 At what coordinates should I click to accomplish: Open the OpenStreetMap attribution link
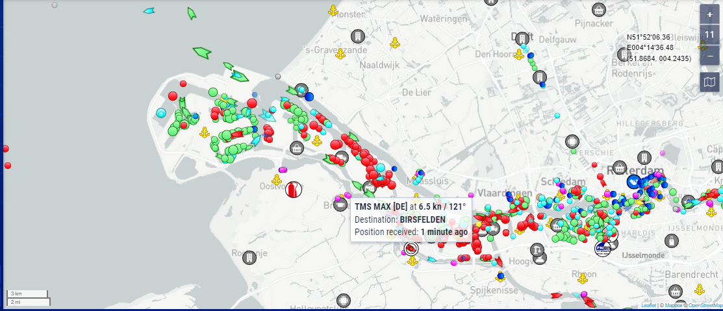click(x=705, y=305)
